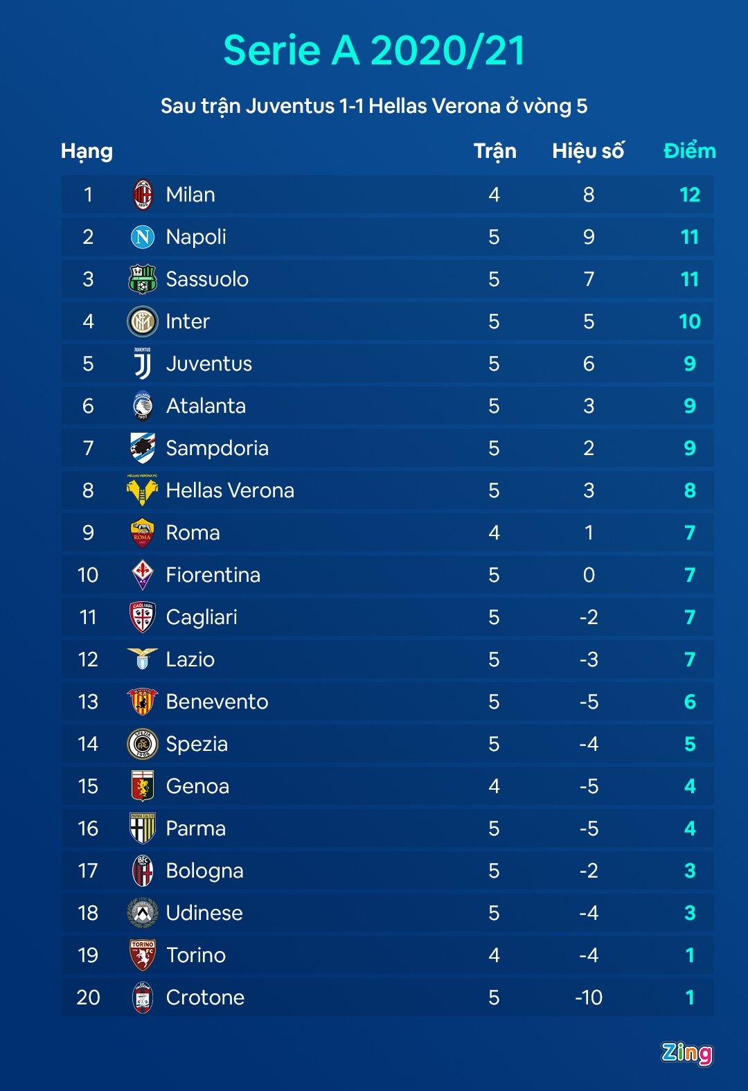Click the Napoli club logo
Viewport: 748px width, 1091px height.
point(143,237)
